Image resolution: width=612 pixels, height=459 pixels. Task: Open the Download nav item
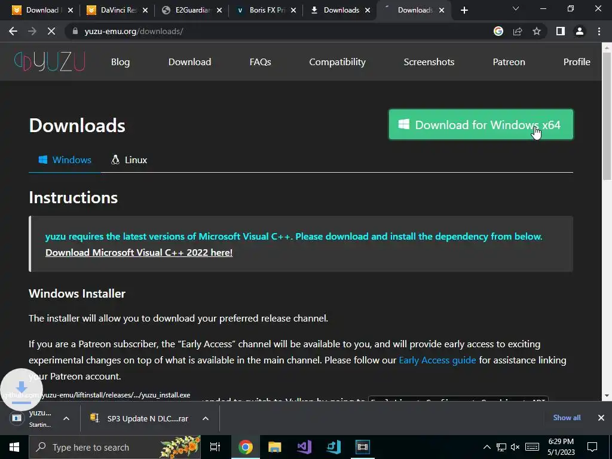click(x=189, y=62)
